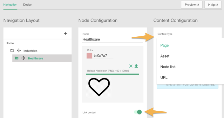Upload a node icon with the arrow
The width and height of the screenshot is (224, 118).
tap(136, 66)
